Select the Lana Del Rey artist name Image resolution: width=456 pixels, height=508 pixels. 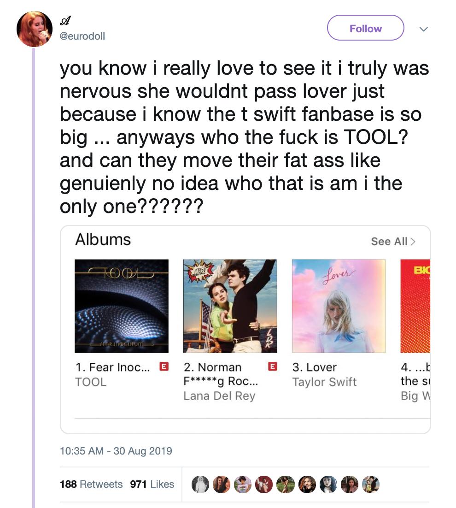pos(219,396)
